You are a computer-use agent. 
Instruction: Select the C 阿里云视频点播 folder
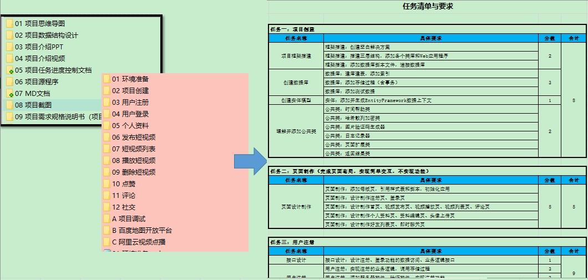click(139, 242)
